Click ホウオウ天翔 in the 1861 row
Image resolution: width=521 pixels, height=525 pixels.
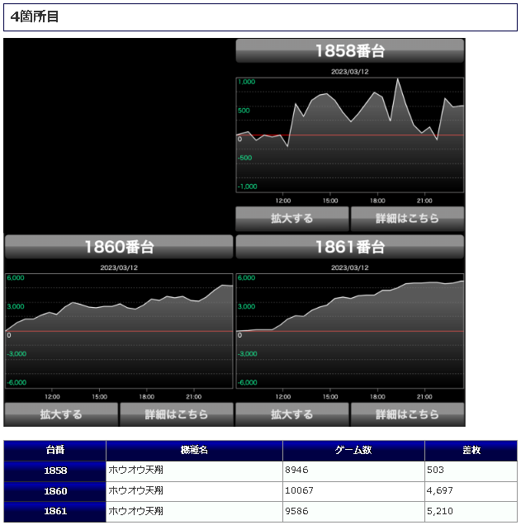pos(135,511)
